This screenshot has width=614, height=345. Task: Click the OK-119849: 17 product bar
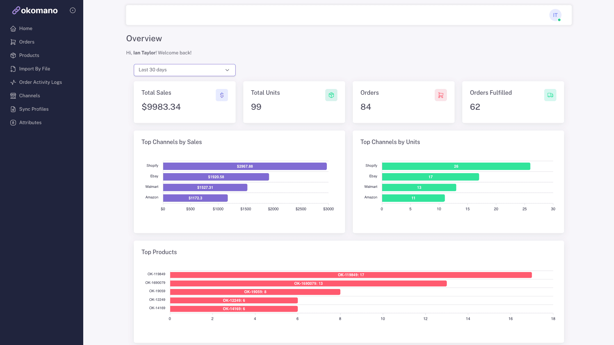pos(351,275)
